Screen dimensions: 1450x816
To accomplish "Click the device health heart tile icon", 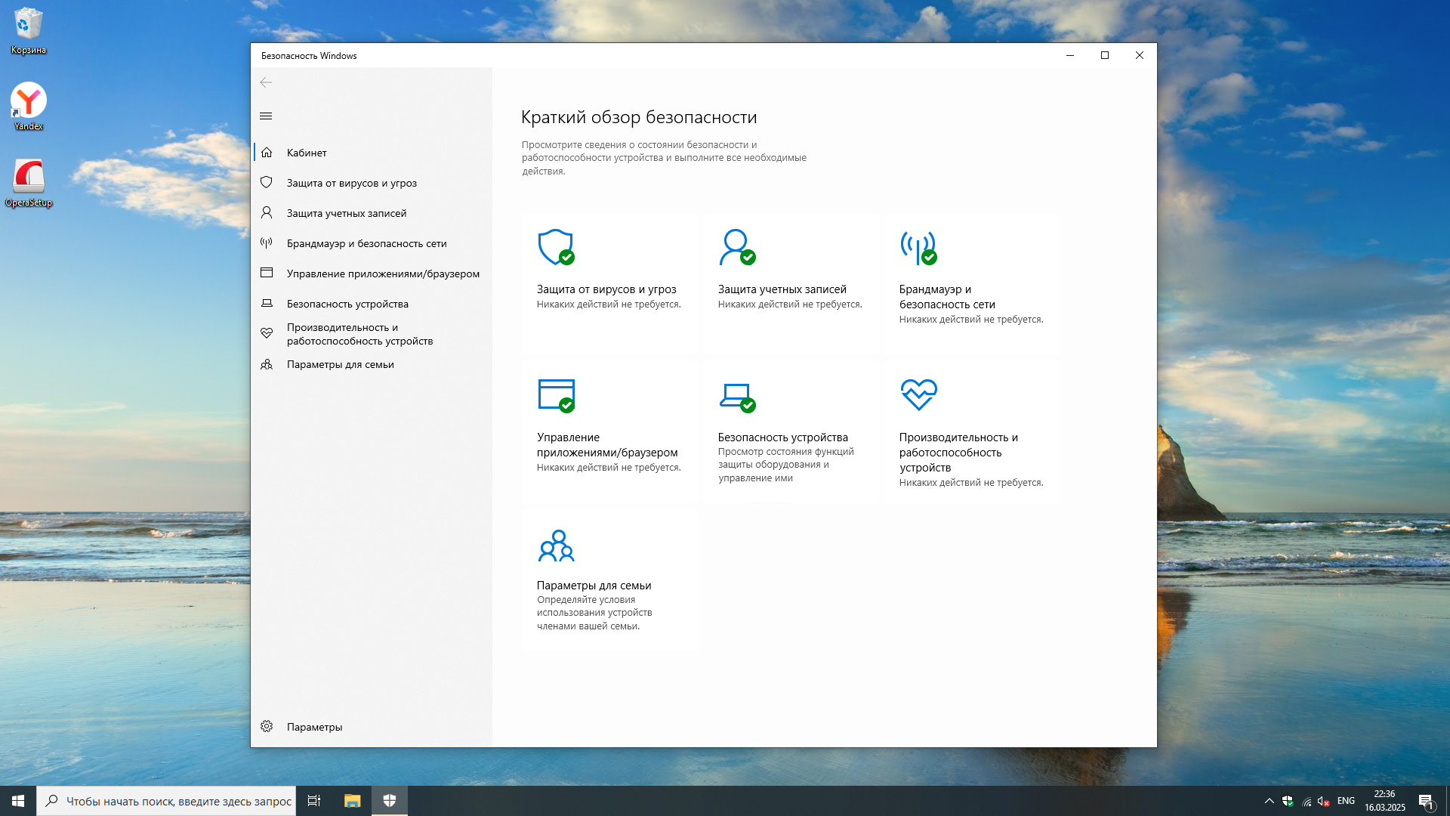I will pos(918,394).
